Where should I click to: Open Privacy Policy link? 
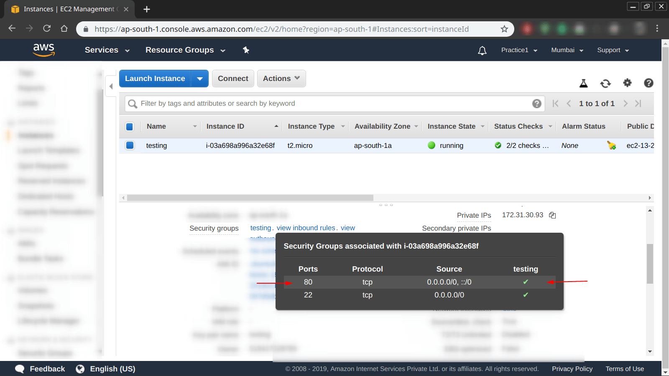pos(572,369)
